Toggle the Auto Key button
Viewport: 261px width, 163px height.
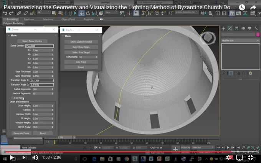pos(185,148)
